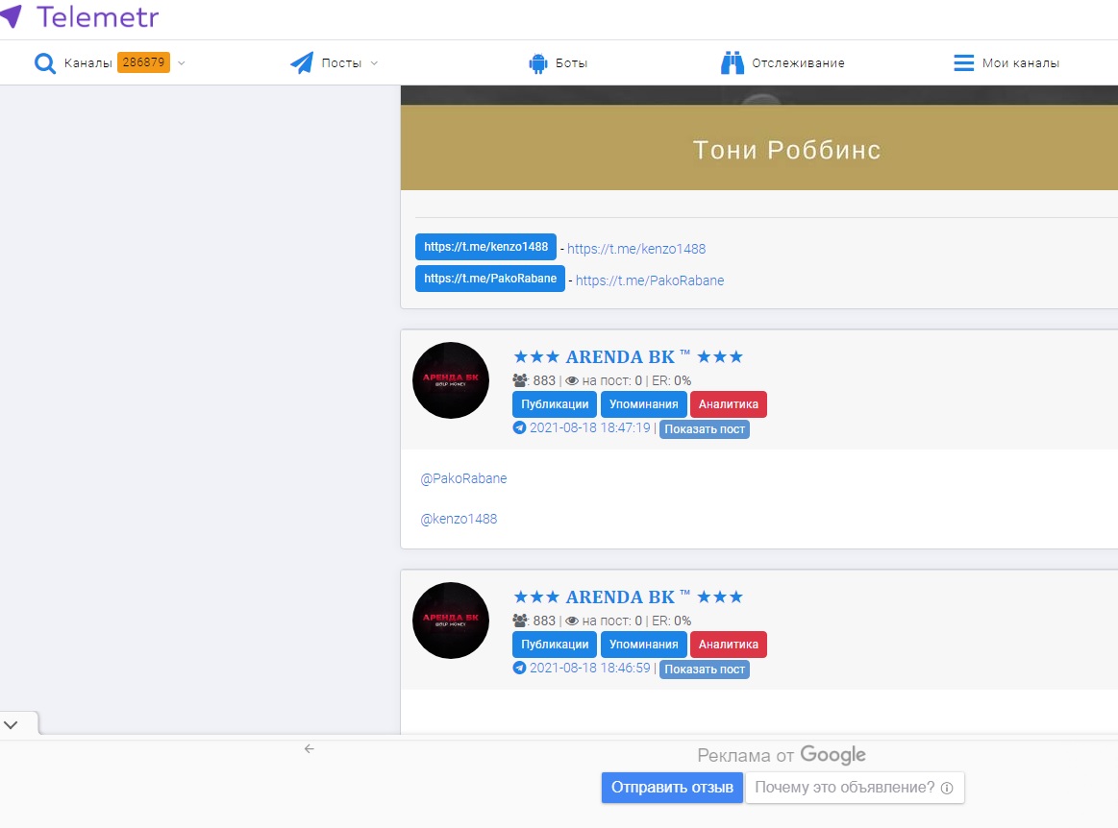Open the https://t.me/PakoRabane text link
Screen dimensions: 1118x828
[x=650, y=280]
